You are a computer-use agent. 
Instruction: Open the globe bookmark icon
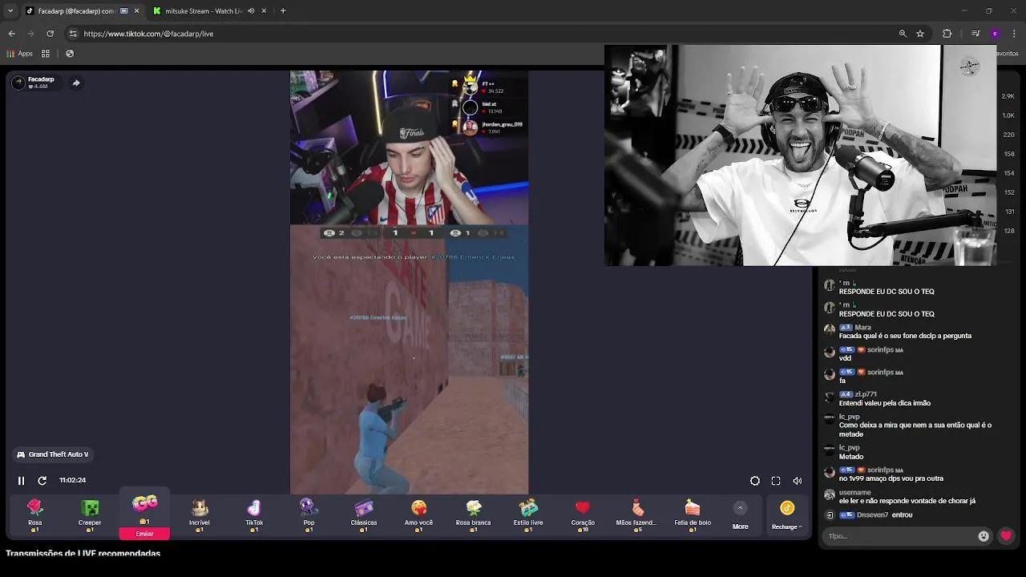point(70,54)
